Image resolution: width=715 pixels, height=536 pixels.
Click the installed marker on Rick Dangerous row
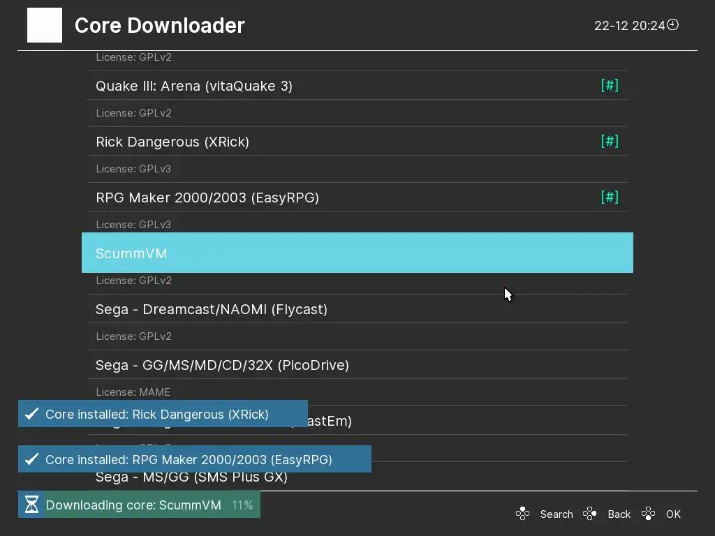610,141
